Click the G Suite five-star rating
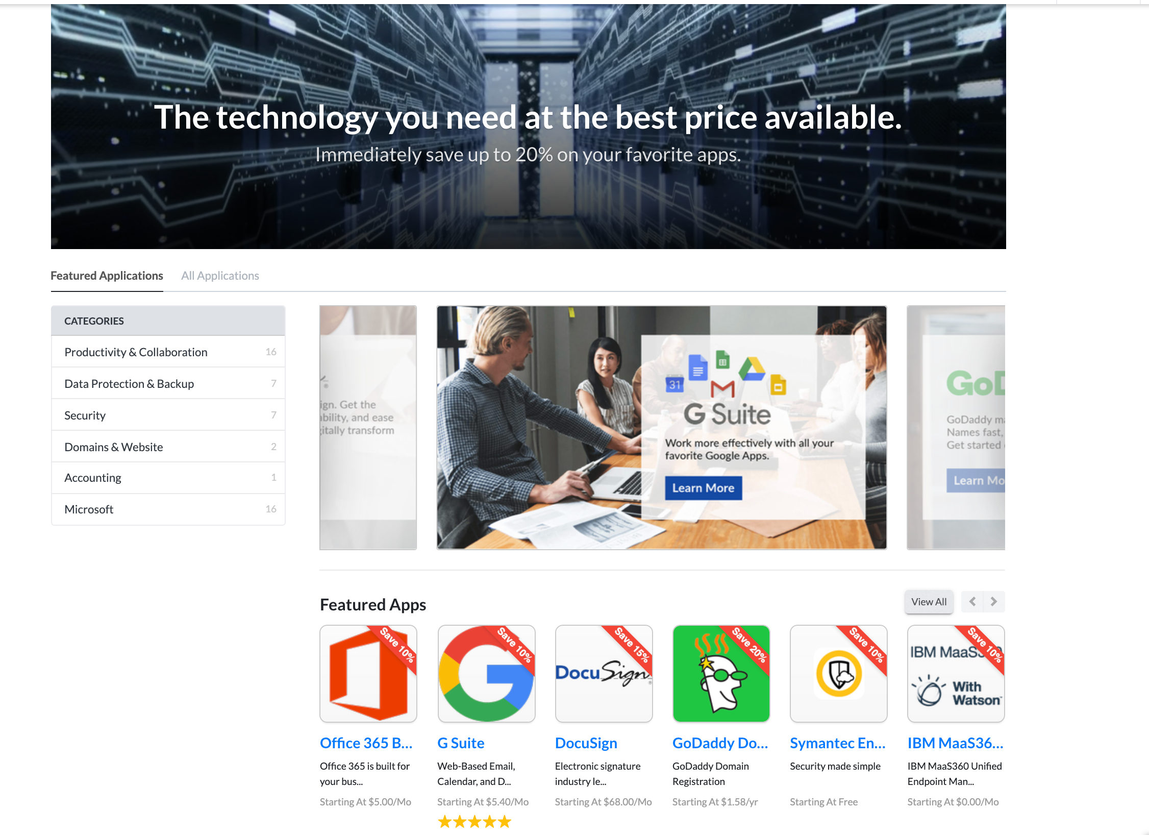1149x835 pixels. pyautogui.click(x=474, y=822)
